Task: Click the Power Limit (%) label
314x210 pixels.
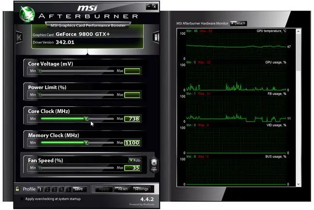Action: (47, 88)
